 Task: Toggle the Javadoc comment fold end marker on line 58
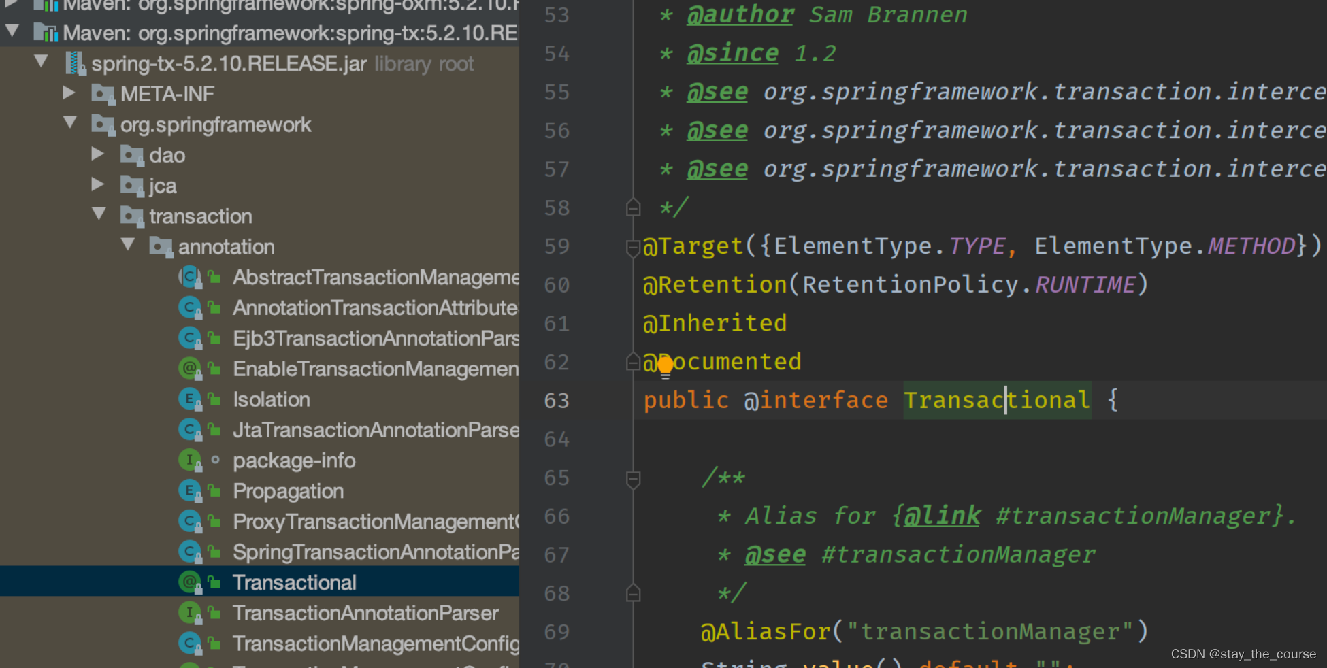[633, 207]
